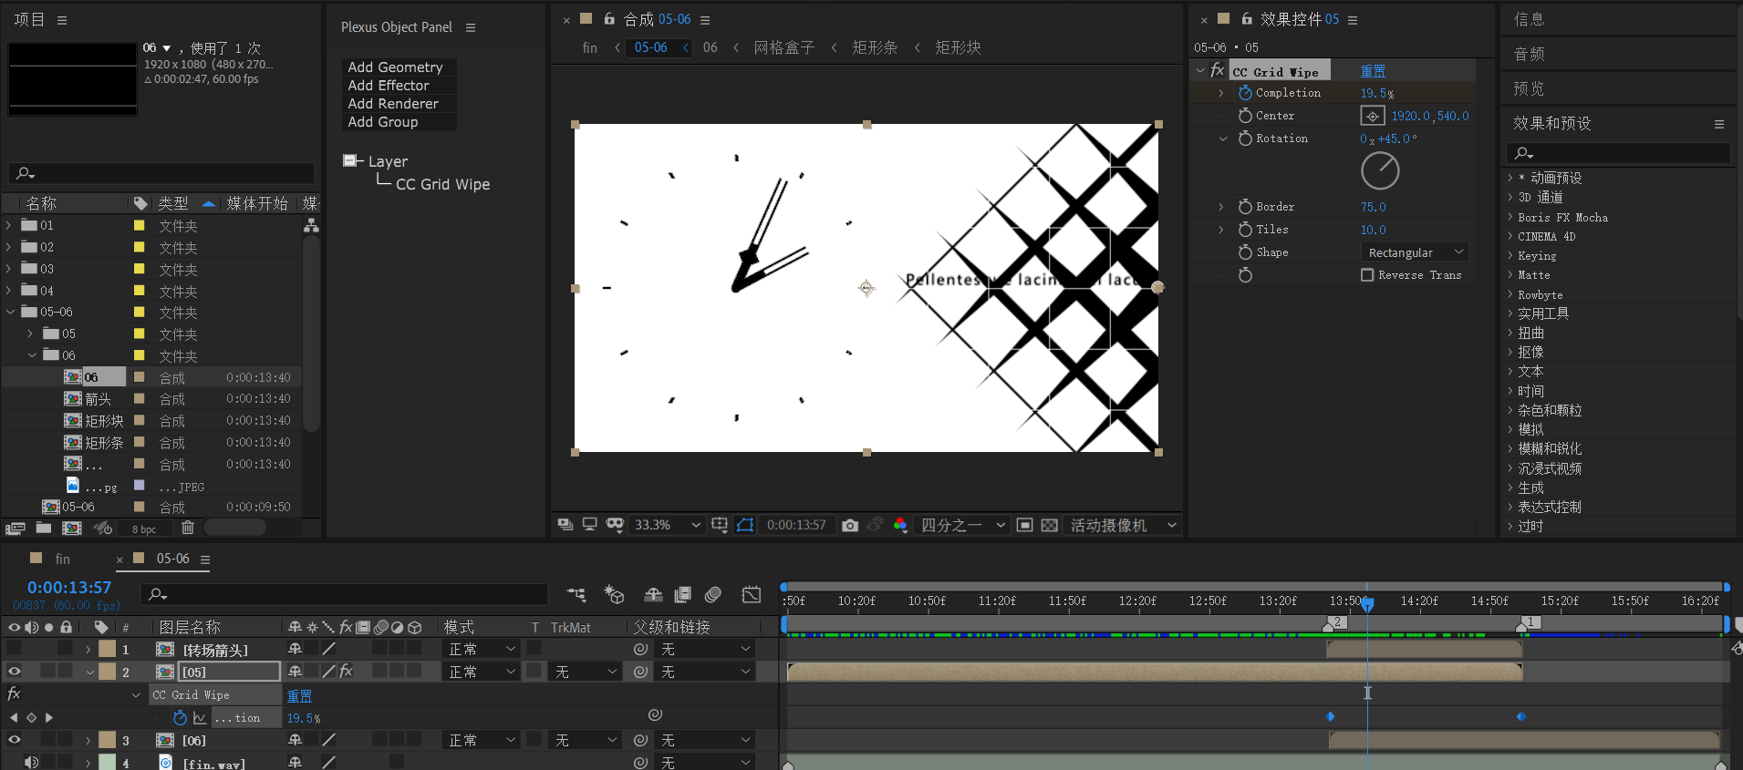Open the composition mini-flowchart in the timeline
Screen dimensions: 1743x770
pyautogui.click(x=576, y=595)
